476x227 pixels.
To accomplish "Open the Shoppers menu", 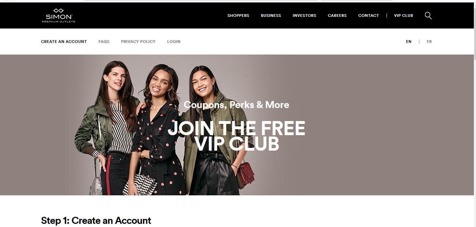I will click(x=238, y=15).
